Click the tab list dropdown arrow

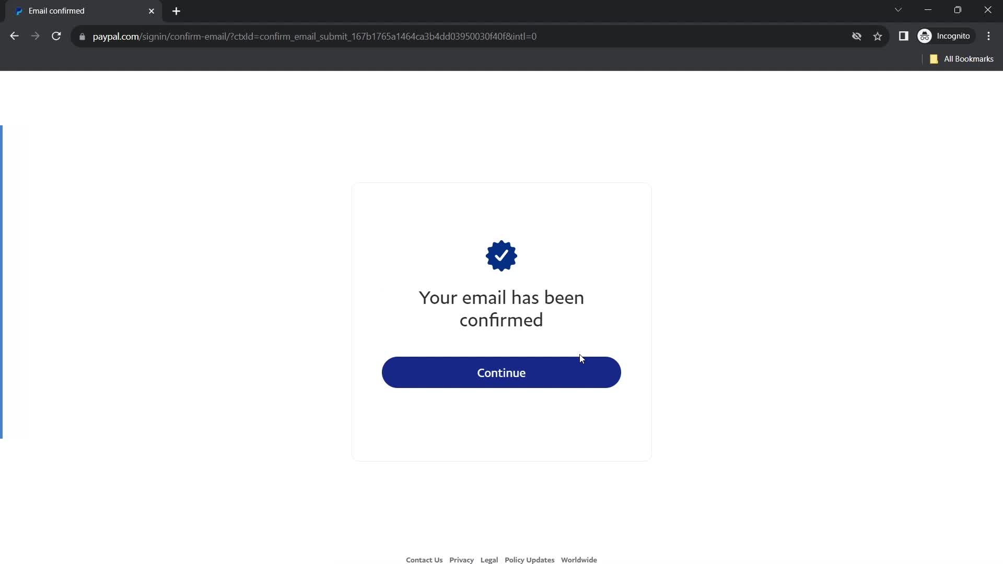[x=897, y=10]
